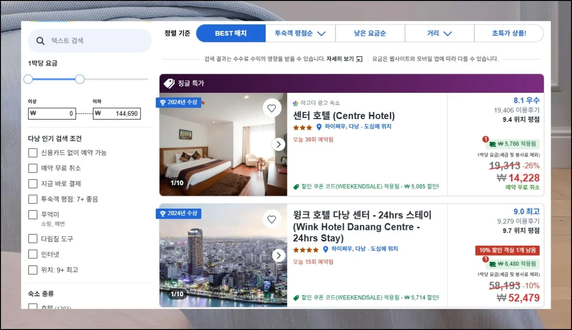Click the coupon icon next to ₩6,480 적용됨

(490, 264)
